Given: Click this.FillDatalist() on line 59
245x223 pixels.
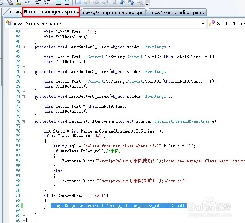Looking at the screenshot, I should (x=67, y=37).
